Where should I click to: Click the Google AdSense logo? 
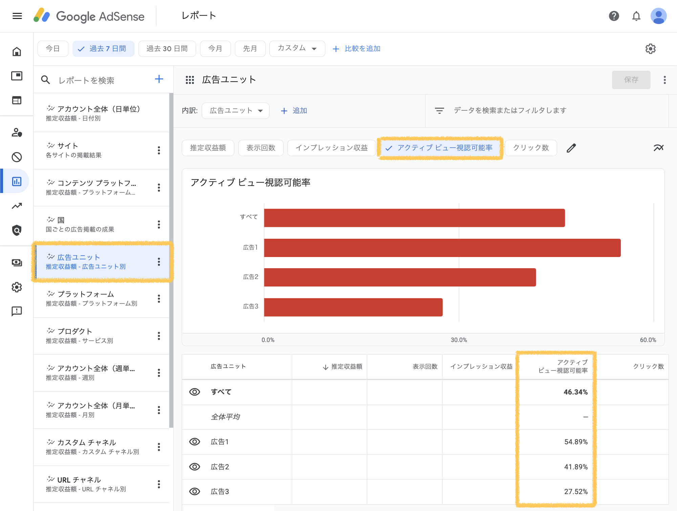(x=89, y=16)
